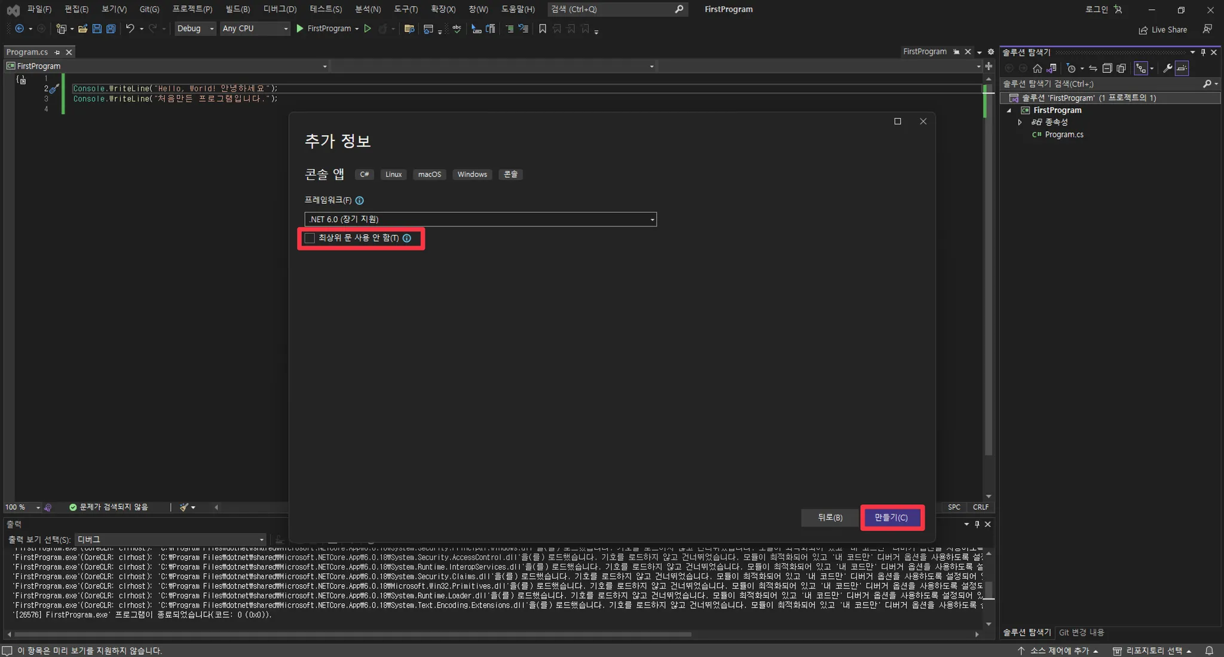Toggle preview selected items button in Solution Explorer
The width and height of the screenshot is (1224, 657).
[1182, 68]
